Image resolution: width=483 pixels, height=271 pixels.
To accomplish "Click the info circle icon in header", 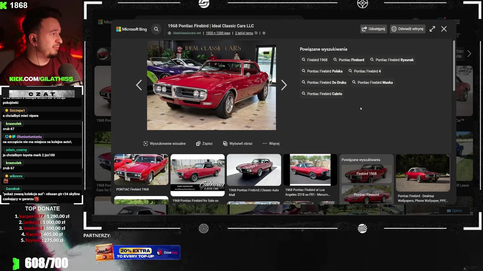I will click(264, 33).
